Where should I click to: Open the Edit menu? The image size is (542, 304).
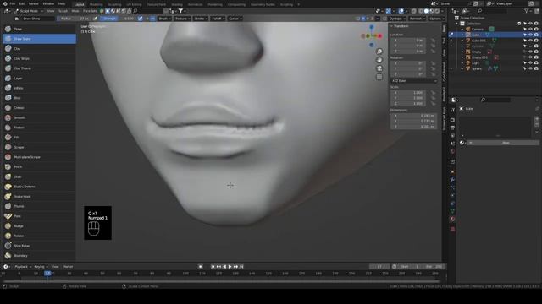(22, 3)
